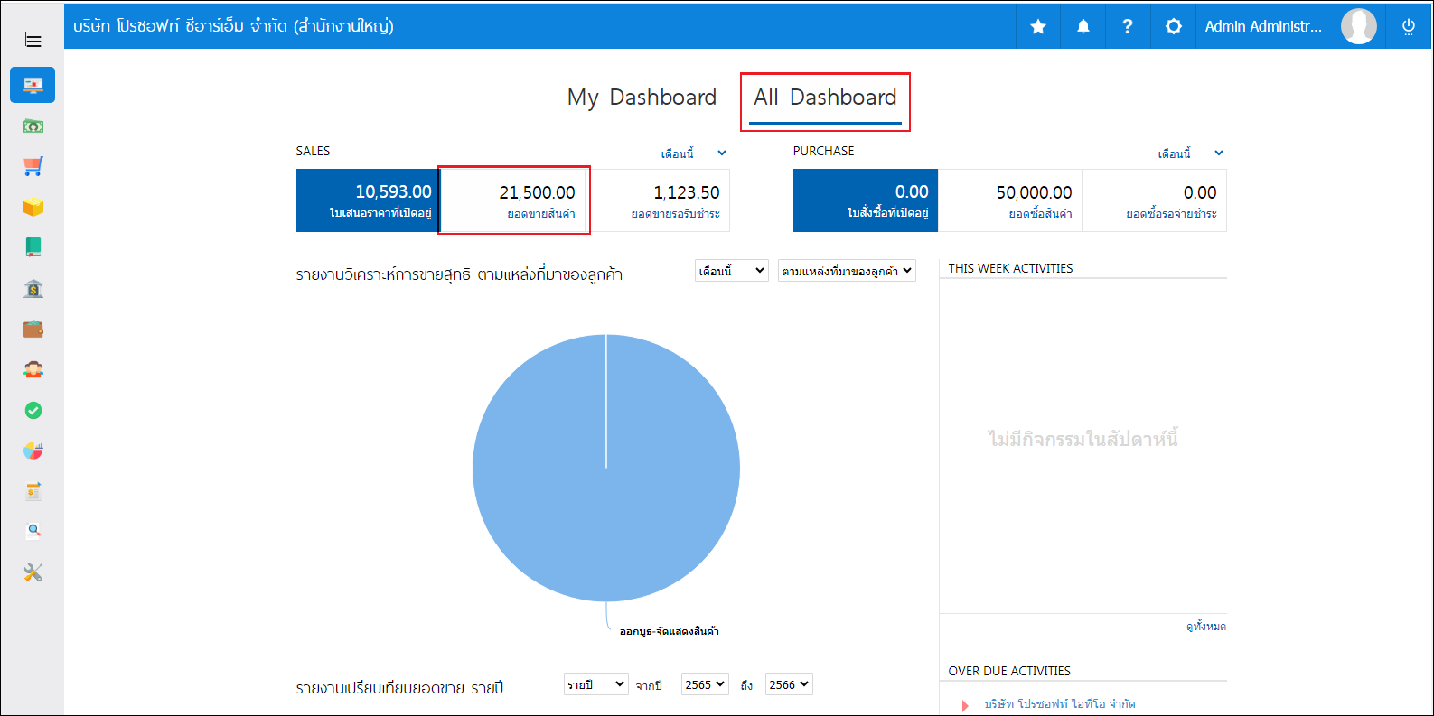Open the wrench tools settings module
Viewport: 1434px width, 716px height.
pyautogui.click(x=33, y=572)
